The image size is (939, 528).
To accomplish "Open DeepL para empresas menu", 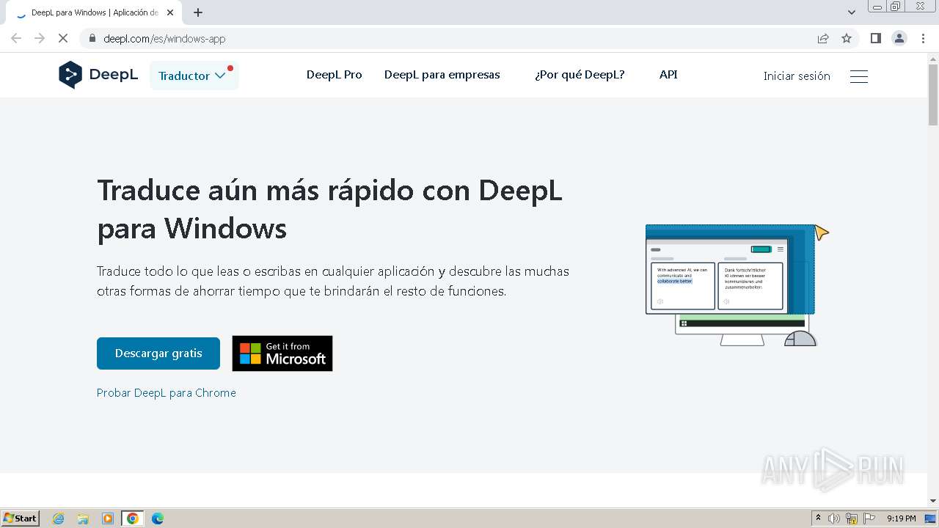I will (442, 75).
